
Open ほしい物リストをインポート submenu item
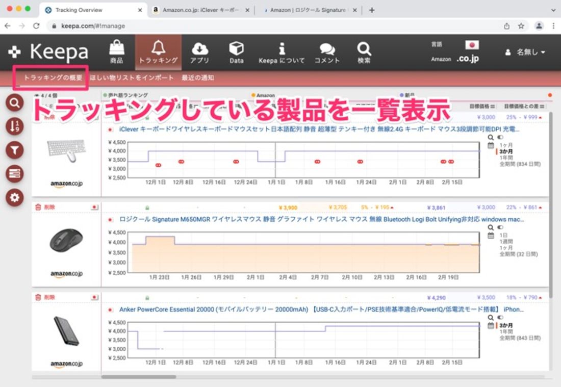tap(132, 78)
